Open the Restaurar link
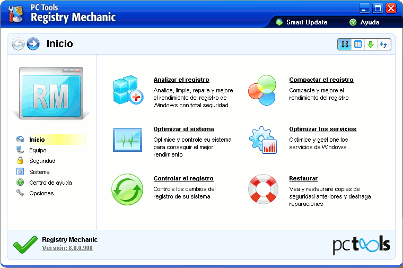Screen dimensions: 403x268 303,178
